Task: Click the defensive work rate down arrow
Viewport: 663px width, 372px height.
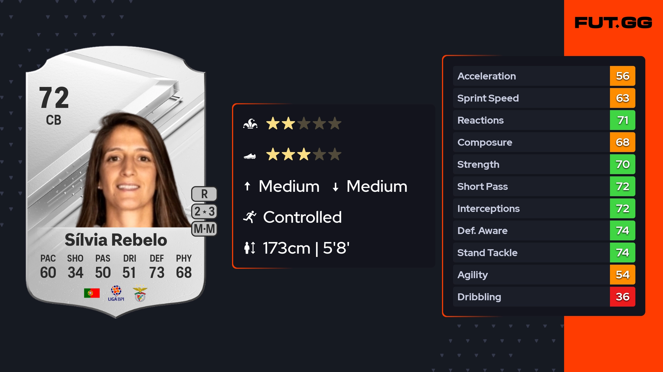Action: click(335, 187)
